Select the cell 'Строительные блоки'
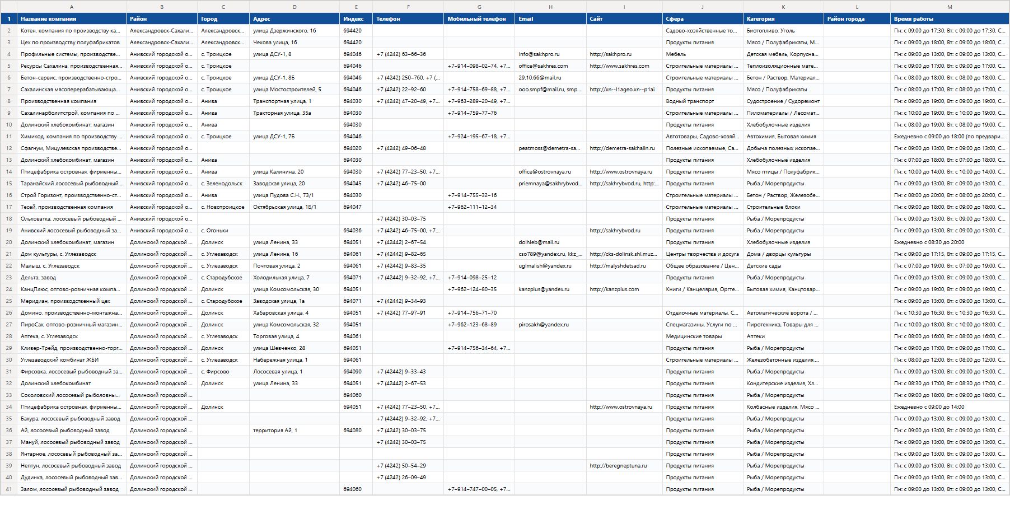 [783, 207]
